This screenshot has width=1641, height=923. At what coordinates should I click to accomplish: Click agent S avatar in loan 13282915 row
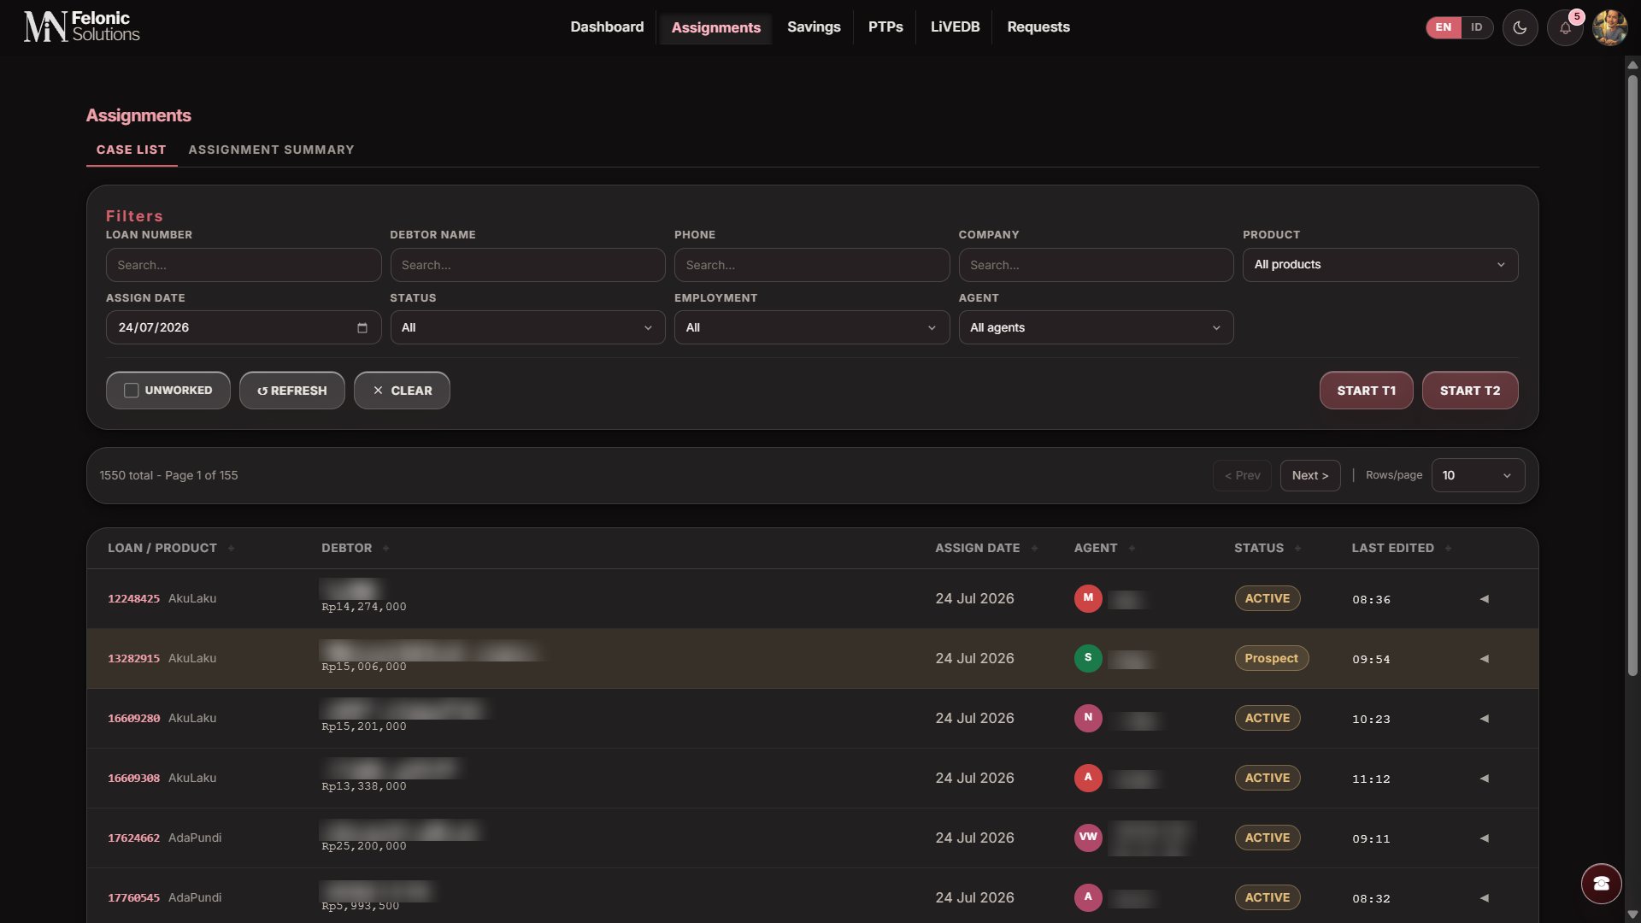[1088, 658]
